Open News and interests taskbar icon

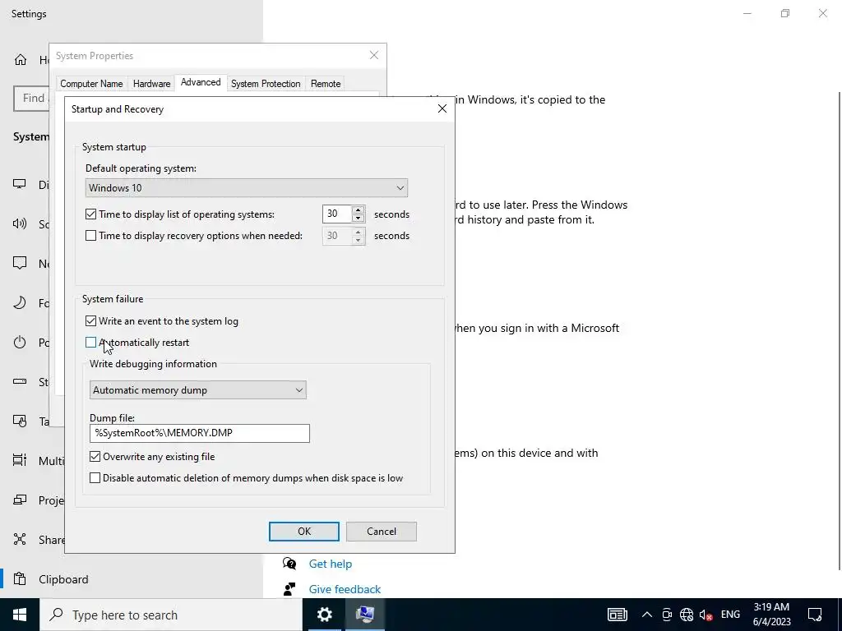tap(617, 615)
